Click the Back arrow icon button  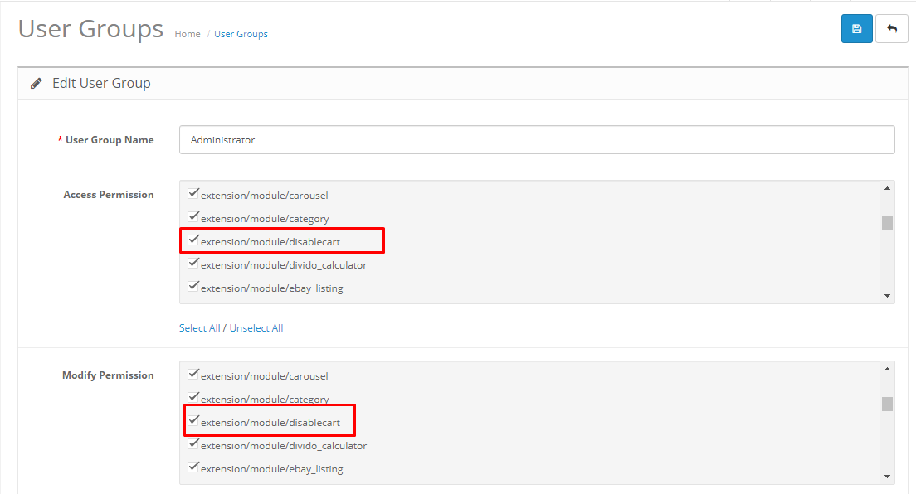point(891,29)
